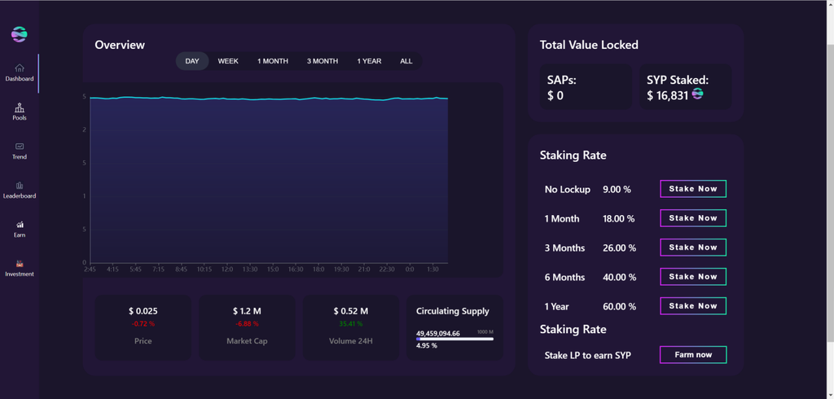Click the 40.00 % rate value
The image size is (834, 399).
pyautogui.click(x=620, y=277)
